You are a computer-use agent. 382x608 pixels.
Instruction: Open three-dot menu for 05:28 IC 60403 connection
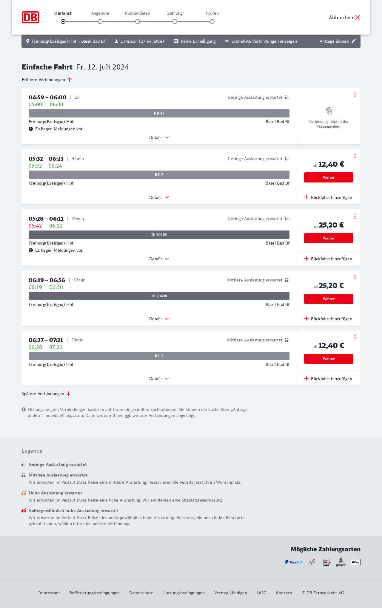[x=355, y=216]
